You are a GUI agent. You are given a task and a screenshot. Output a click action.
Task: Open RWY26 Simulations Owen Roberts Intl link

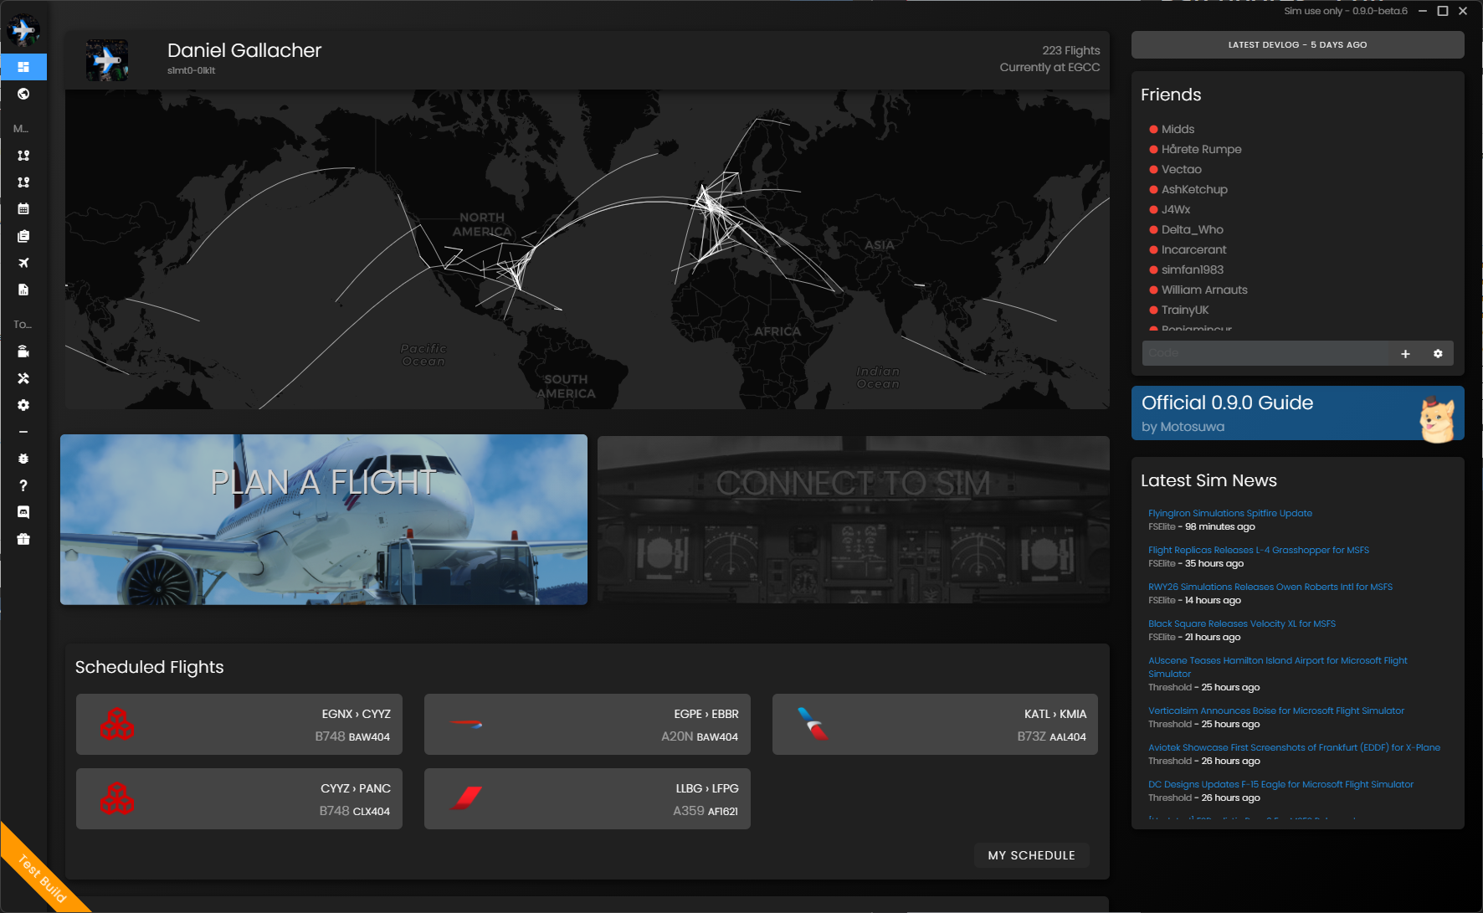click(1270, 587)
